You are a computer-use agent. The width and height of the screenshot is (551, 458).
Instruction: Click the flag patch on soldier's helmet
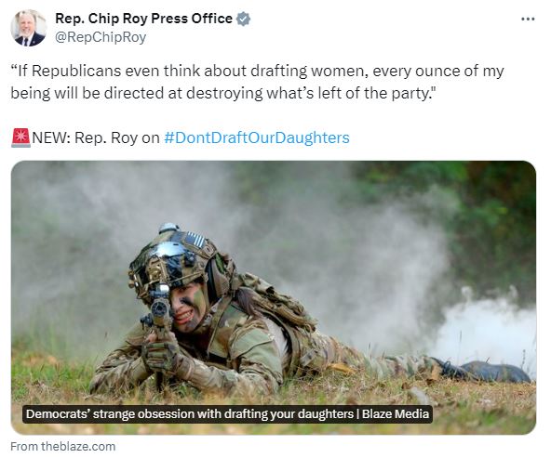[195, 239]
